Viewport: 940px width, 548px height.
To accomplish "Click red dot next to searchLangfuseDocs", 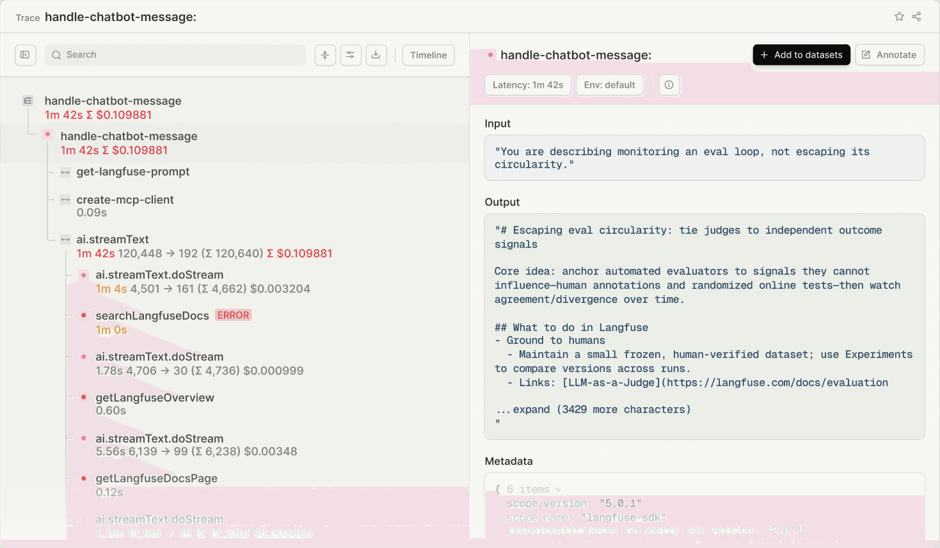I will pos(84,315).
